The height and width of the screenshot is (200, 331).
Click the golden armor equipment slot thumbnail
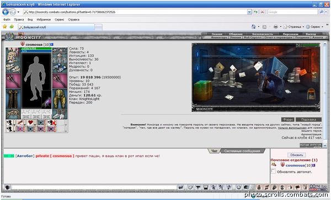(60, 99)
